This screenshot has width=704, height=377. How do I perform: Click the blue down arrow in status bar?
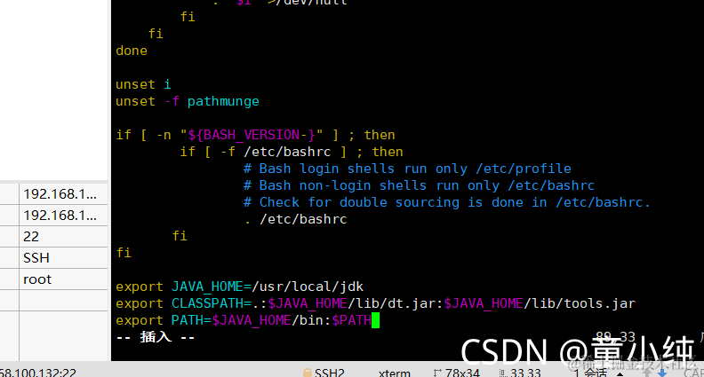[x=662, y=373]
